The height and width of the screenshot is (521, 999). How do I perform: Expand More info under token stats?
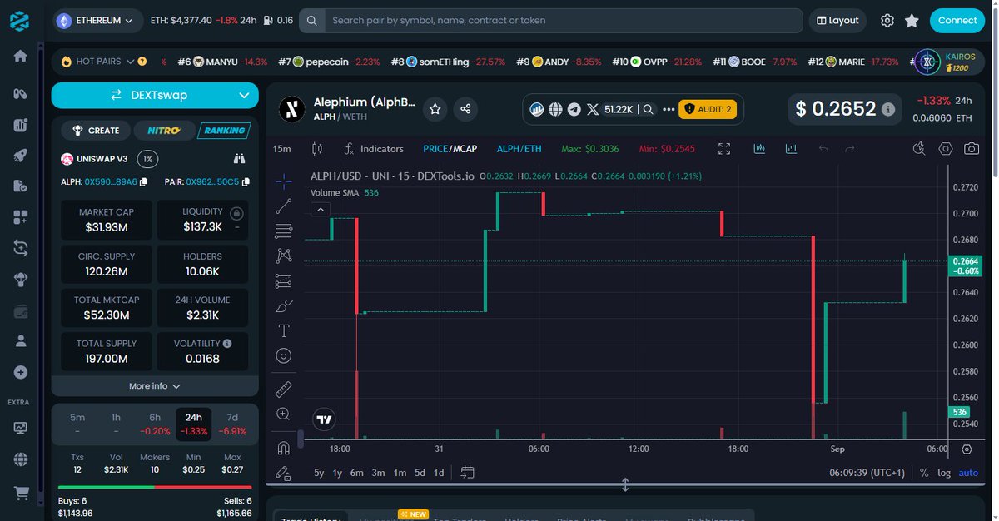click(155, 386)
